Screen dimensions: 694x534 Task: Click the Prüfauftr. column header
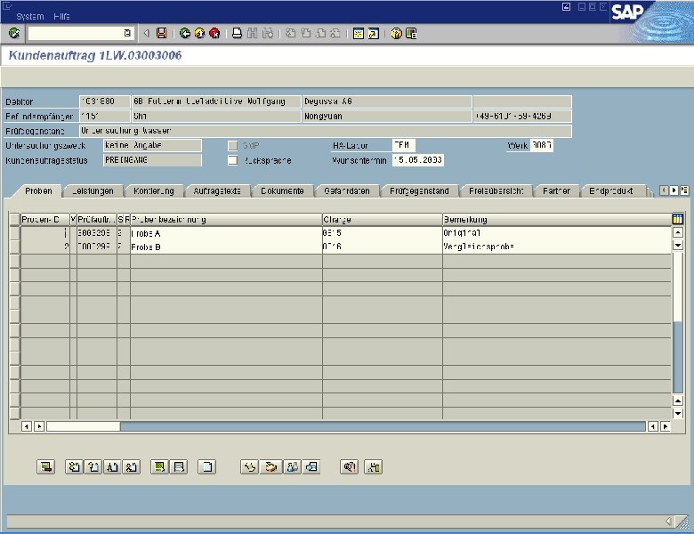tap(97, 219)
